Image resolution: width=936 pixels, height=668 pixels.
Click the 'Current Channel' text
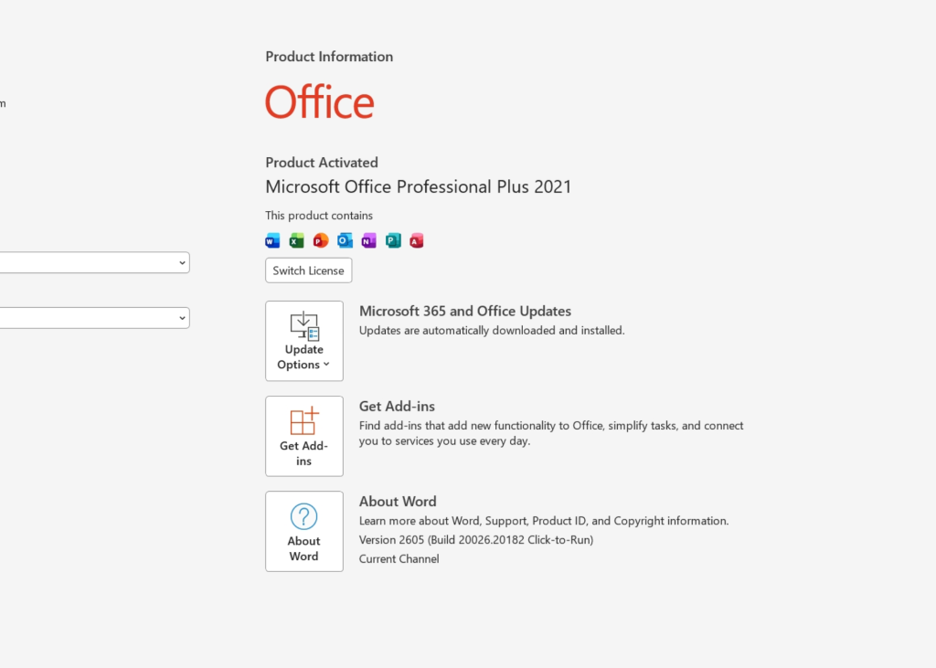(x=399, y=558)
